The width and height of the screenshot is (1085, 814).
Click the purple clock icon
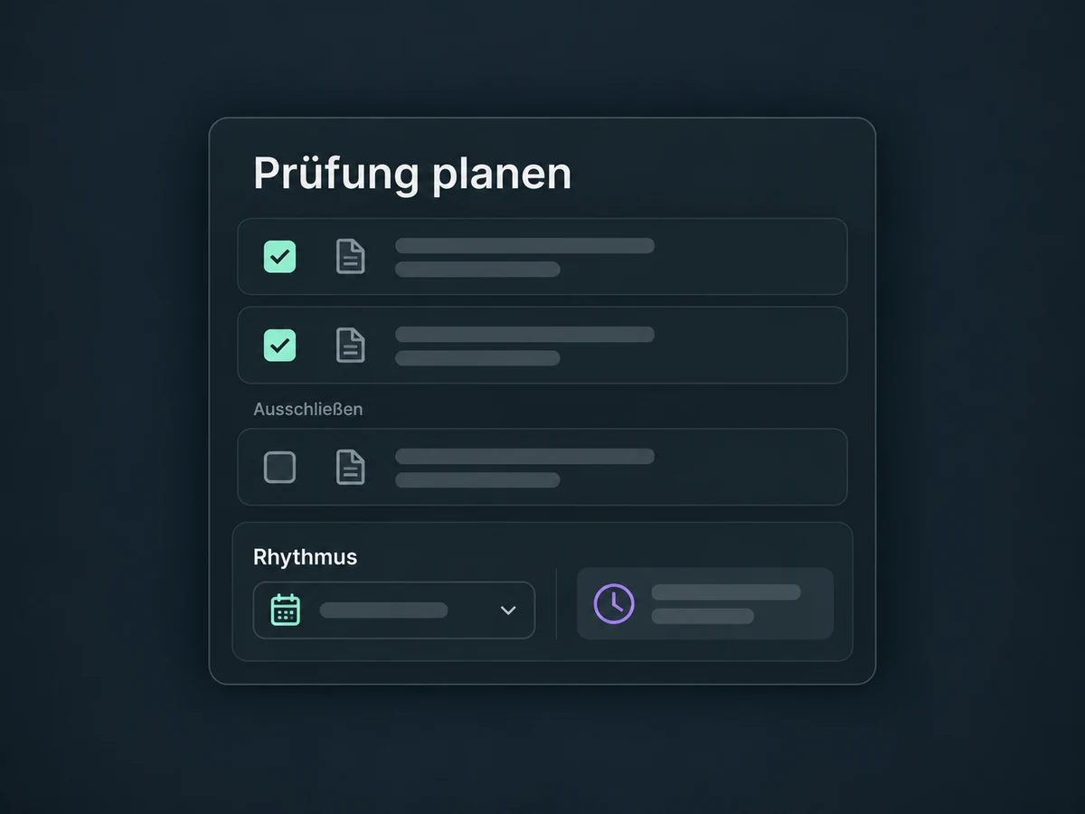[x=614, y=603]
